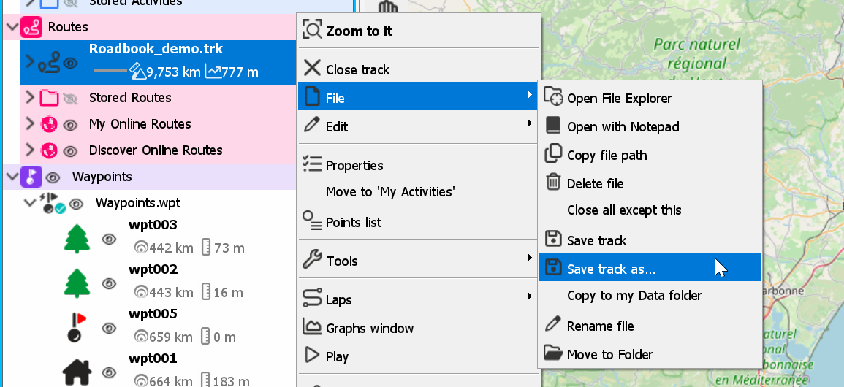Click the Open File Explorer icon

(553, 97)
